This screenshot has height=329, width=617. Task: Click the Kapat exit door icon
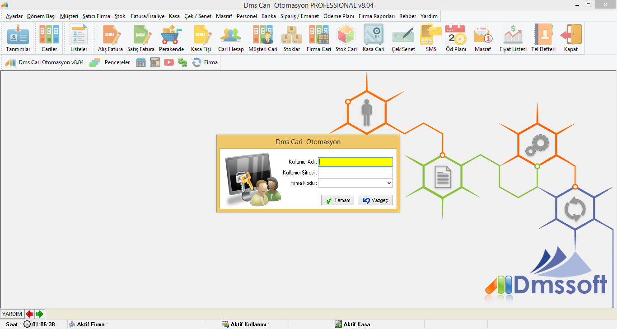[570, 35]
